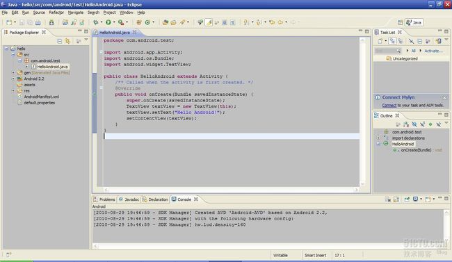452x262 pixels.
Task: Open the Refactor menu
Action: pos(56,13)
